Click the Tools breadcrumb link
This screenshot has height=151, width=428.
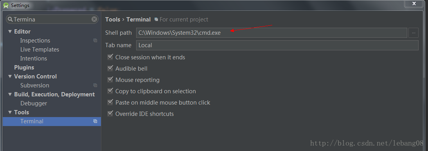[x=113, y=20]
